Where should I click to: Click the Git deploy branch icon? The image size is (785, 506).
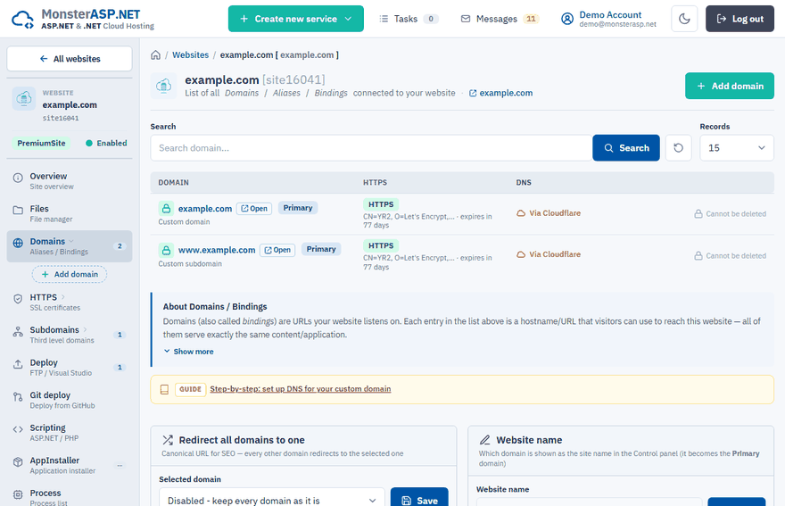pos(18,397)
